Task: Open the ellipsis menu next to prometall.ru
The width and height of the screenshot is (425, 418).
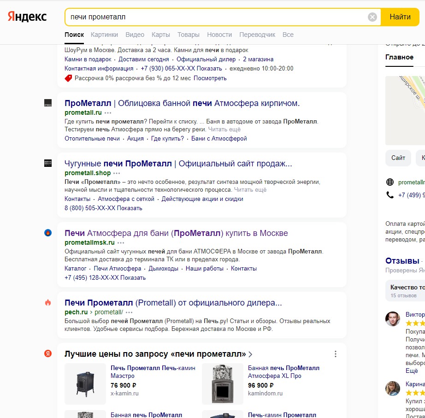Action: 108,113
